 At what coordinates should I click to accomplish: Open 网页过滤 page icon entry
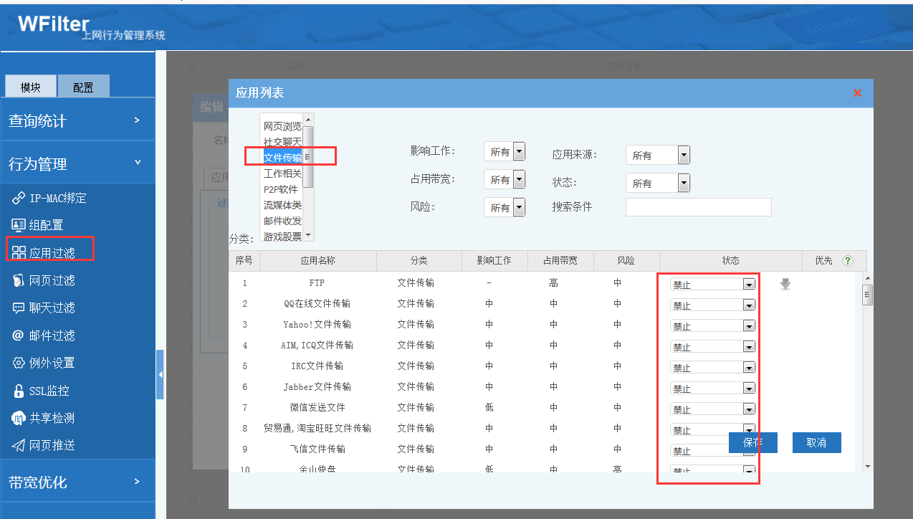(x=19, y=280)
